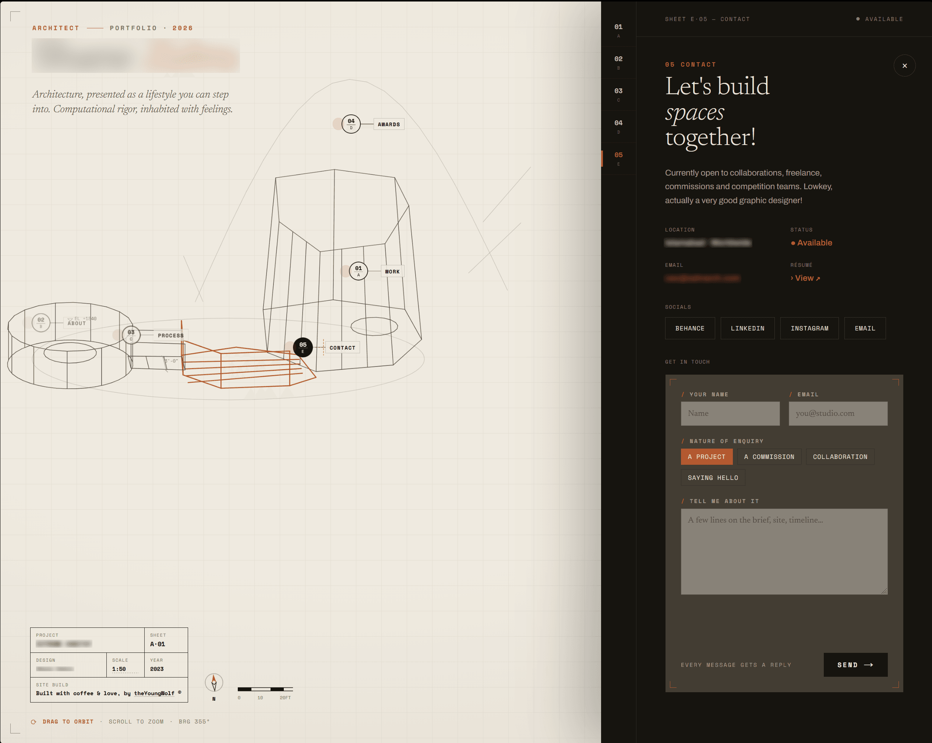Screen dimensions: 932x743
Task: Click the 02 About circular marker
Action: pos(41,322)
